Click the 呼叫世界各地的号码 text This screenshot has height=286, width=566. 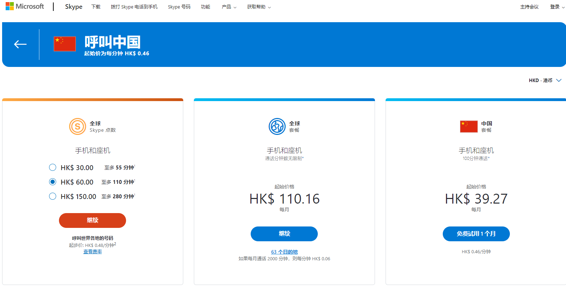pyautogui.click(x=93, y=238)
